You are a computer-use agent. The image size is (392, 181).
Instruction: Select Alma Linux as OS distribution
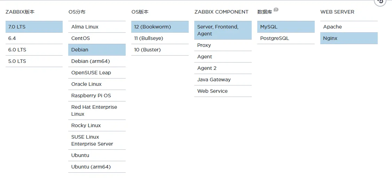pos(97,27)
